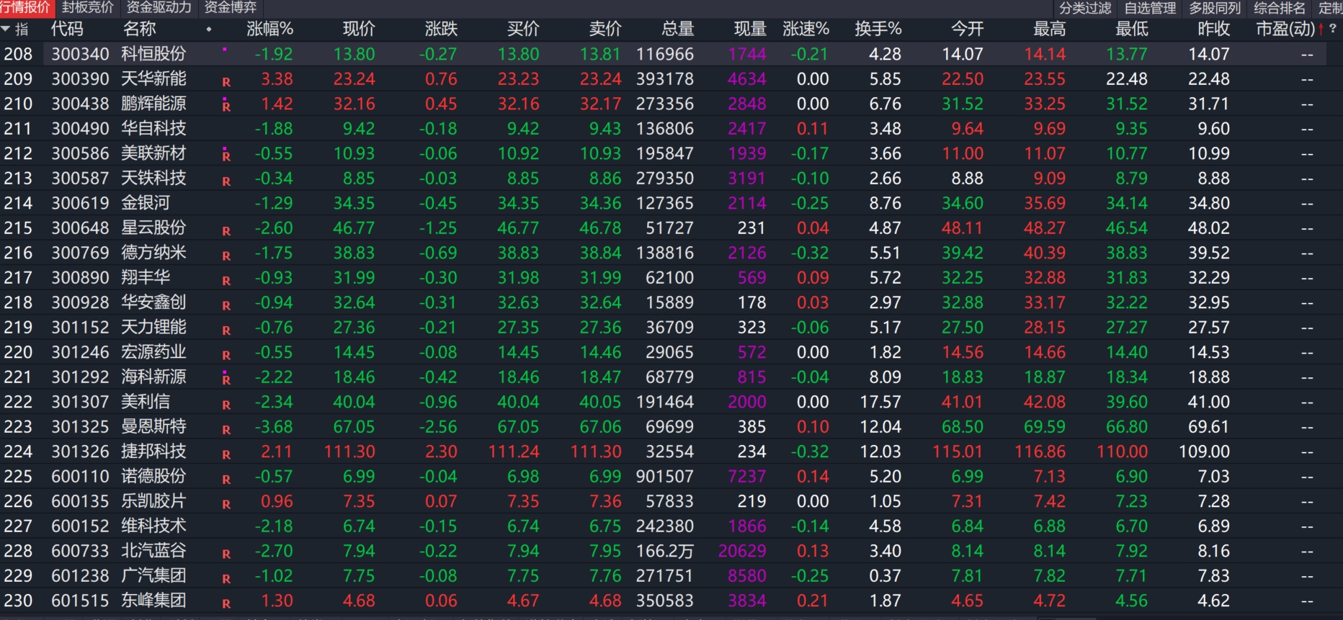The image size is (1343, 620).
Task: Click the R marker beside 海科新源
Action: pos(226,379)
